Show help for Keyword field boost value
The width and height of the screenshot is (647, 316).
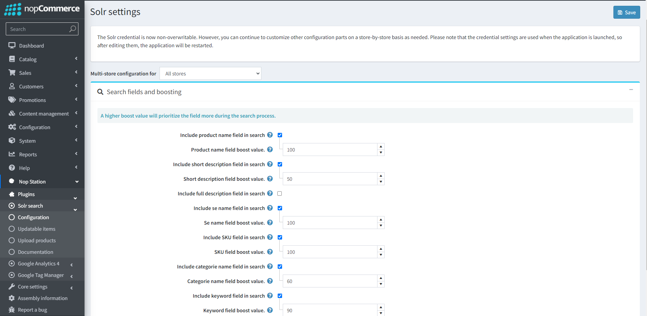coord(270,310)
